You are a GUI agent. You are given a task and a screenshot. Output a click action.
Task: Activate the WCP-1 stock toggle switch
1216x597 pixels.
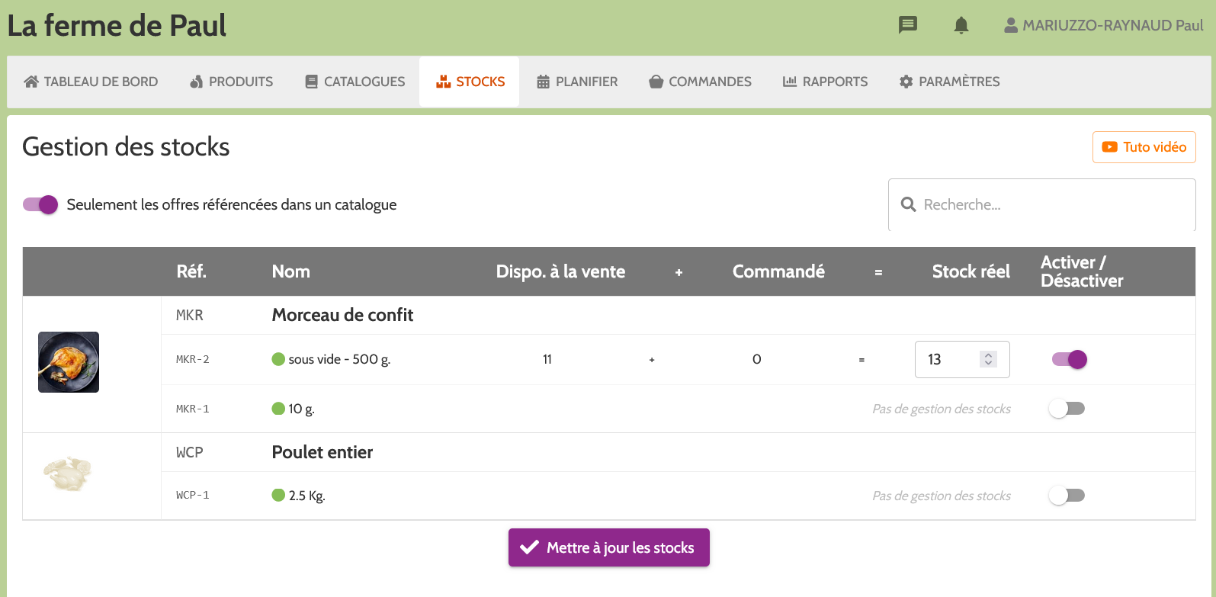pos(1067,495)
